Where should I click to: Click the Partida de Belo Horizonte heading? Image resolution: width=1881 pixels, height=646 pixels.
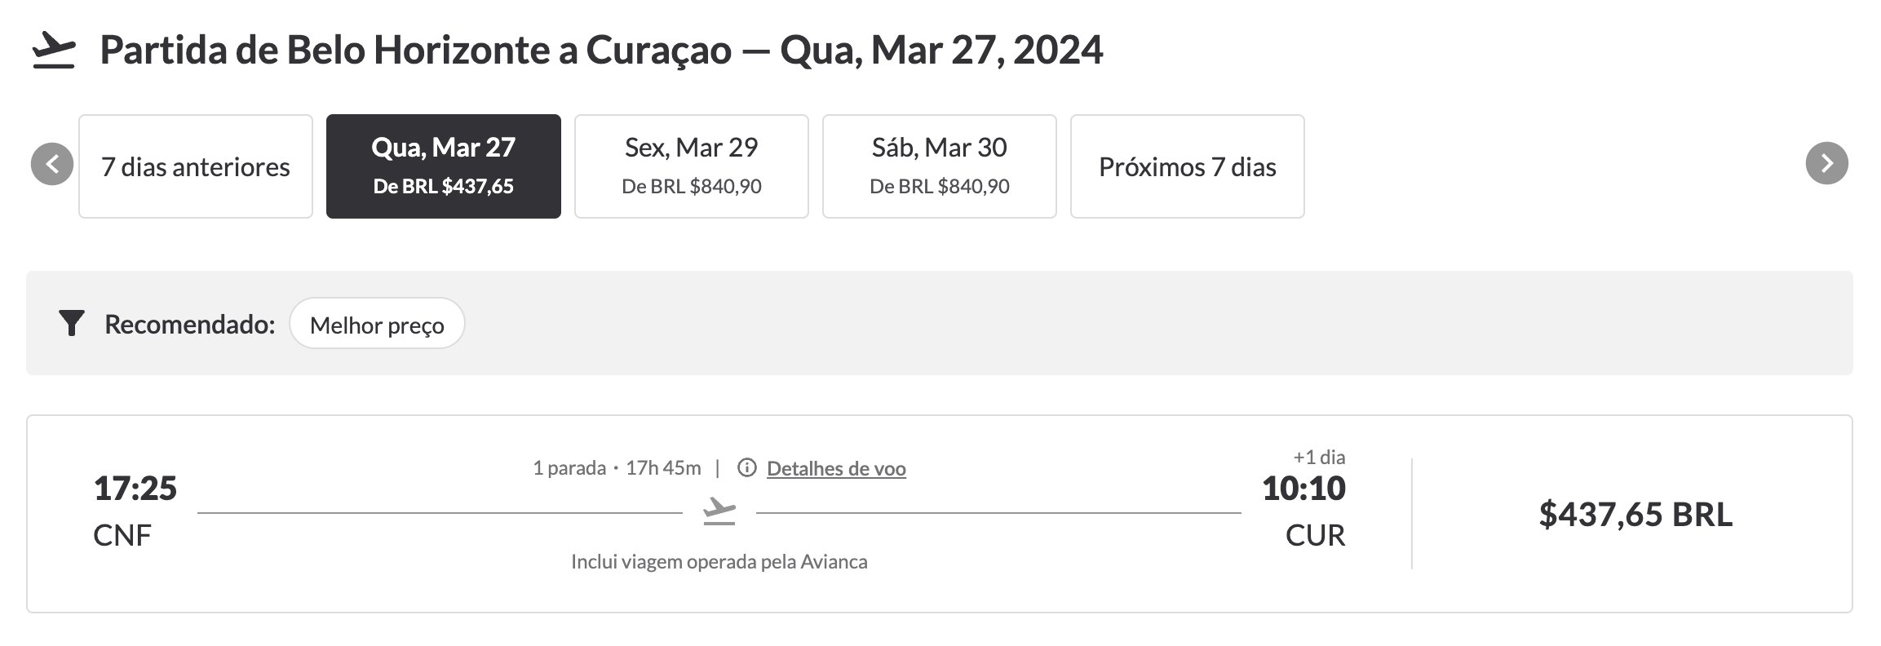tap(601, 50)
